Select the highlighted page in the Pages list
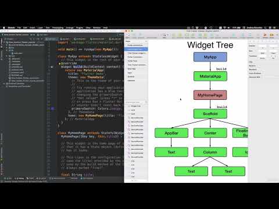Viewport: 279px width, 209px height. click(x=136, y=49)
